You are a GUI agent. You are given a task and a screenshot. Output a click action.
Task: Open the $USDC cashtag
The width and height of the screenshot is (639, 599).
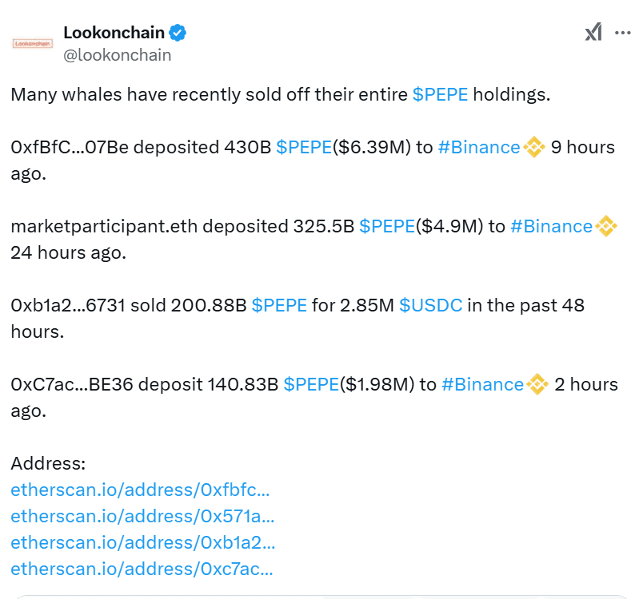[x=431, y=305]
